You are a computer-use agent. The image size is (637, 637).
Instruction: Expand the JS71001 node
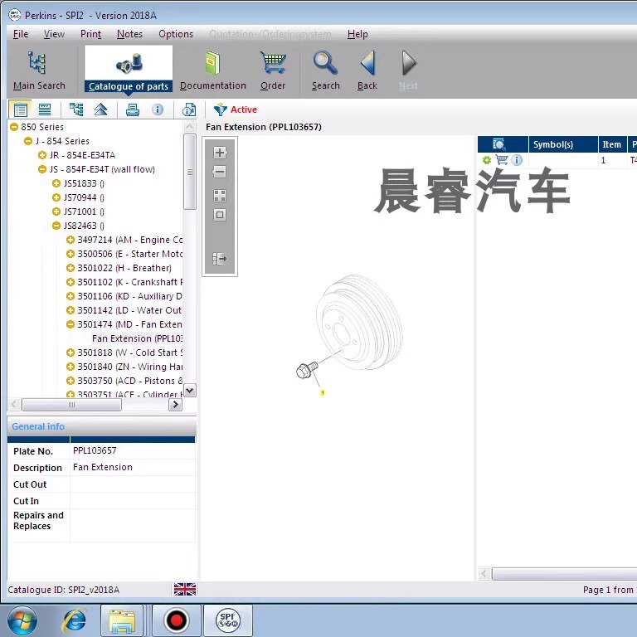(x=56, y=212)
